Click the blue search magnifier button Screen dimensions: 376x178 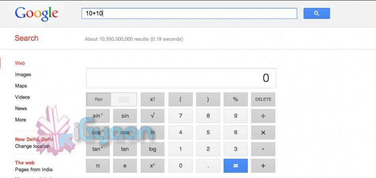316,13
